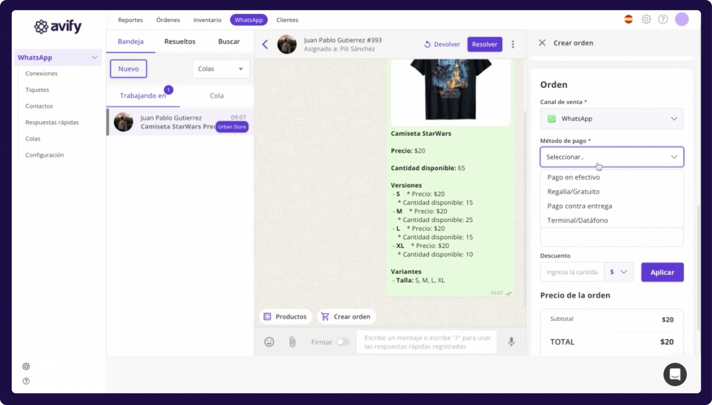Screen dimensions: 712x405
Task: Open Inventario in top navigation
Action: click(x=207, y=20)
